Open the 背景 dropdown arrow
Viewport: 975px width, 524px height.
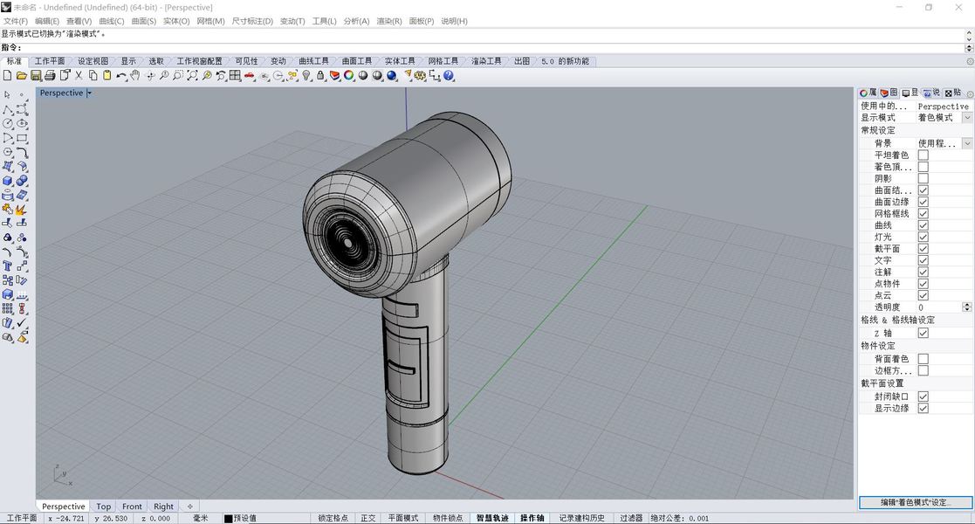967,143
